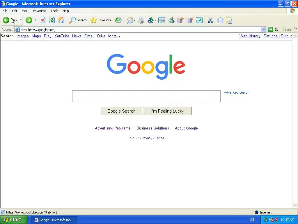The width and height of the screenshot is (298, 224).
Task: Open the Help menu
Action: pyautogui.click(x=65, y=11)
